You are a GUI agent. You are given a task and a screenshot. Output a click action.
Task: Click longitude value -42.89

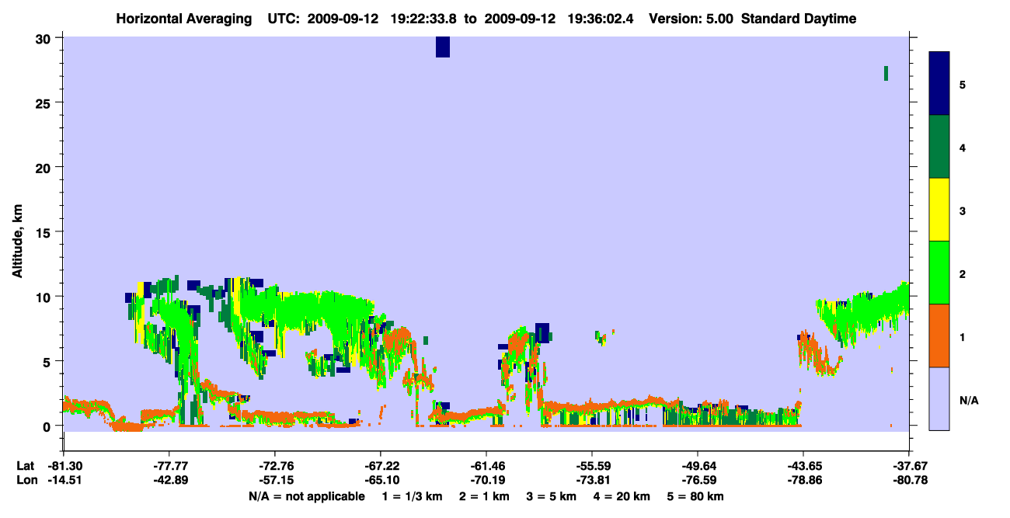169,480
